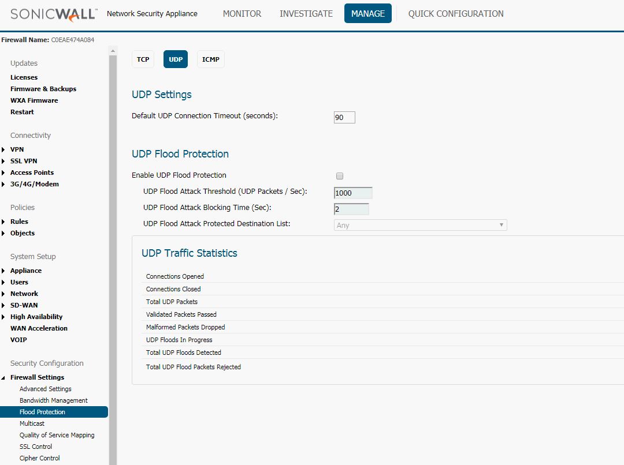Image resolution: width=624 pixels, height=465 pixels.
Task: Click firewall name C0EAE474A084
Action: click(72, 40)
